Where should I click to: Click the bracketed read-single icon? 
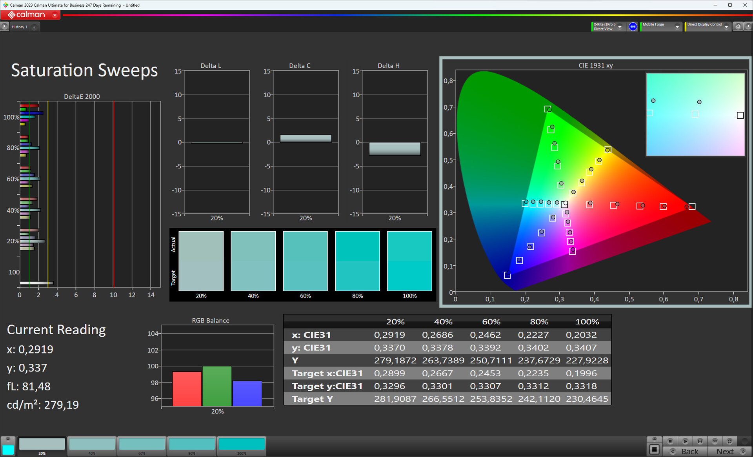[700, 441]
